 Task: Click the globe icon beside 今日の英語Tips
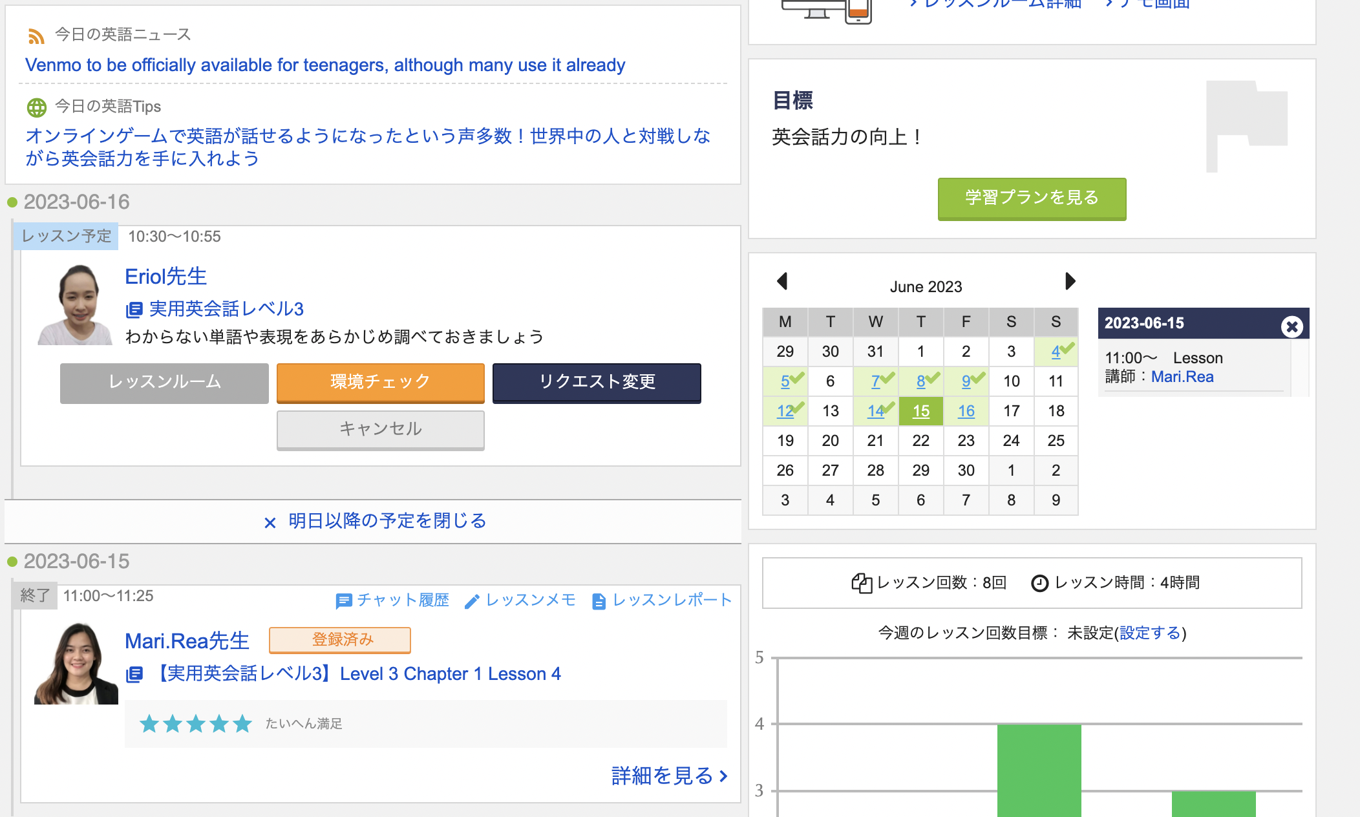click(x=37, y=107)
